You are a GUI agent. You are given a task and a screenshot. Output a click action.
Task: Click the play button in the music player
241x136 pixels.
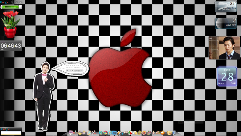coord(69,65)
